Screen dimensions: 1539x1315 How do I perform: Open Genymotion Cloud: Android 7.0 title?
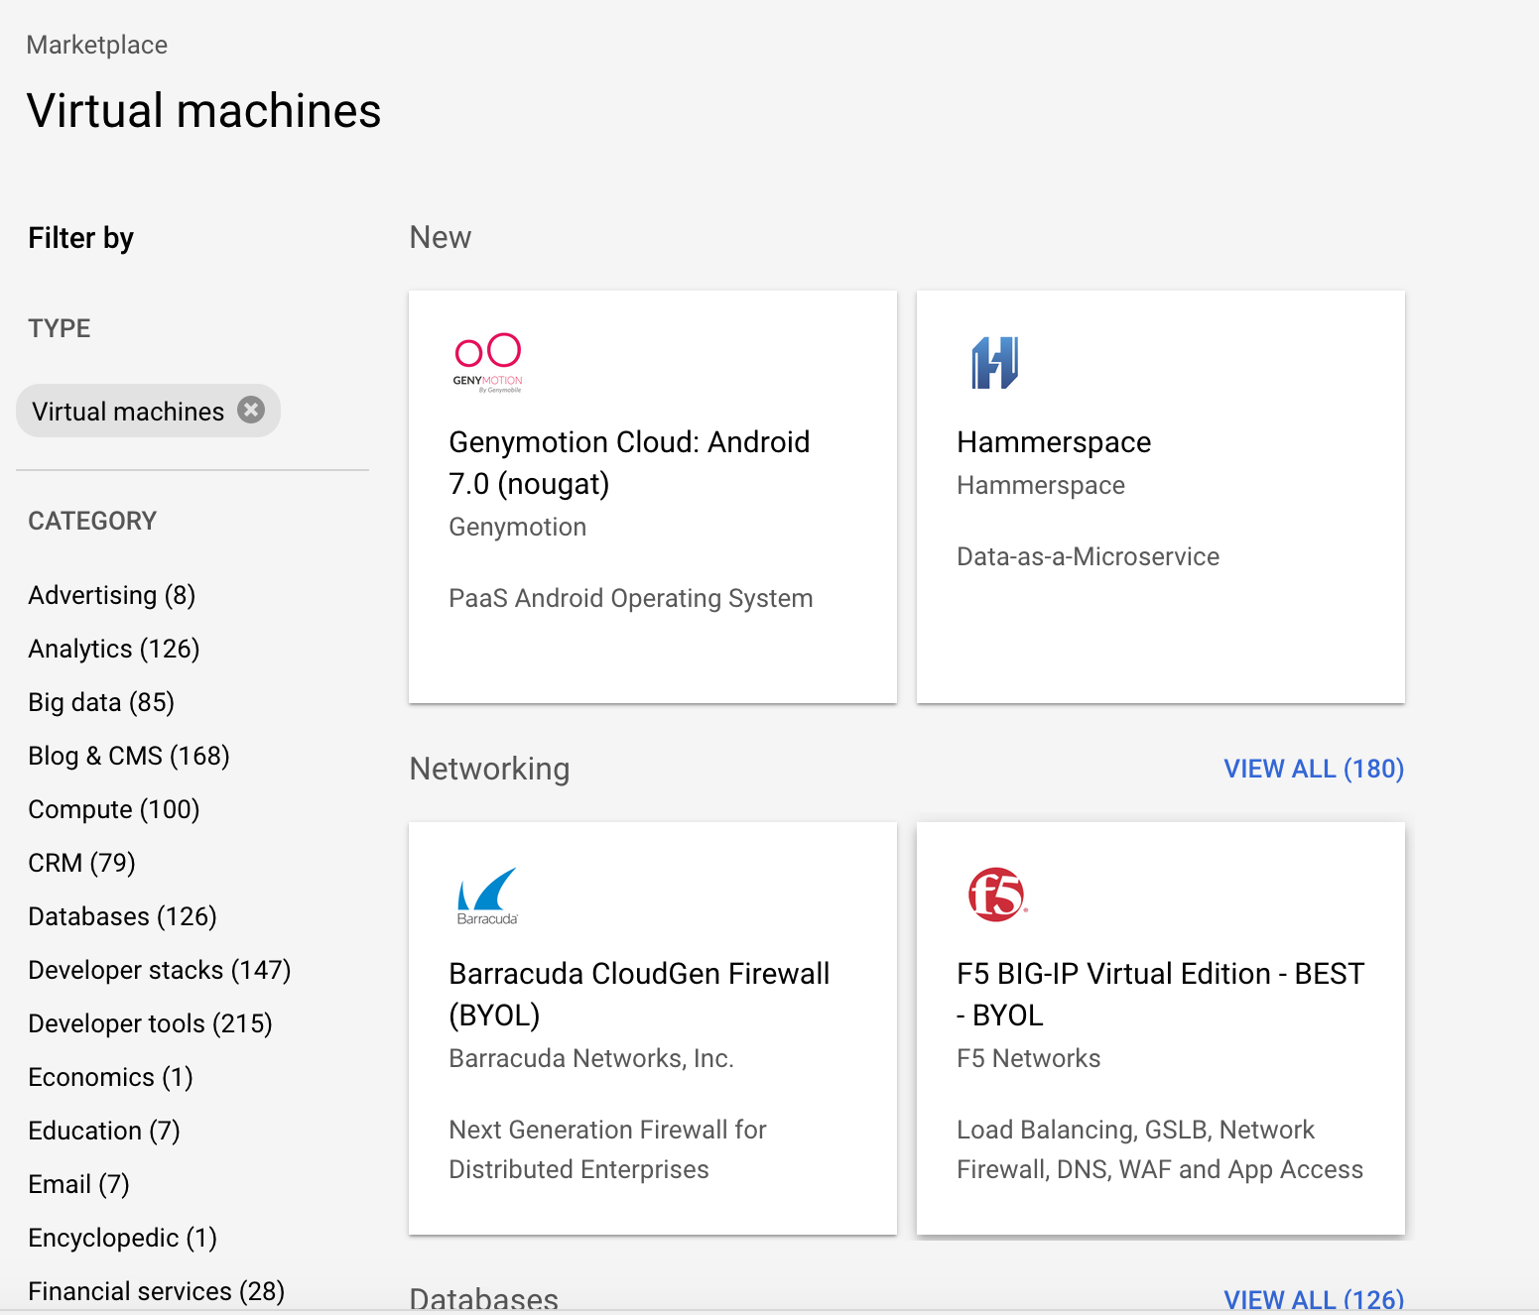pos(629,463)
